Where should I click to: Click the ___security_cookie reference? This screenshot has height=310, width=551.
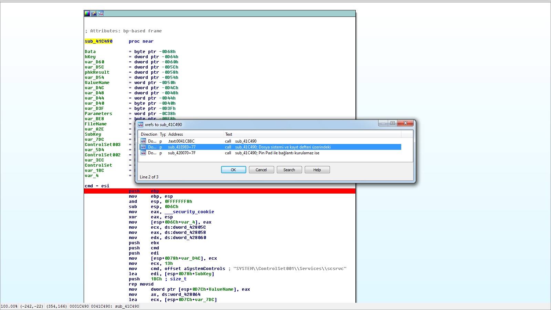click(x=189, y=212)
